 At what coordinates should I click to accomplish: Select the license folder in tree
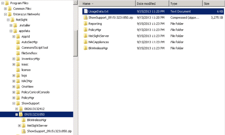[26, 70]
